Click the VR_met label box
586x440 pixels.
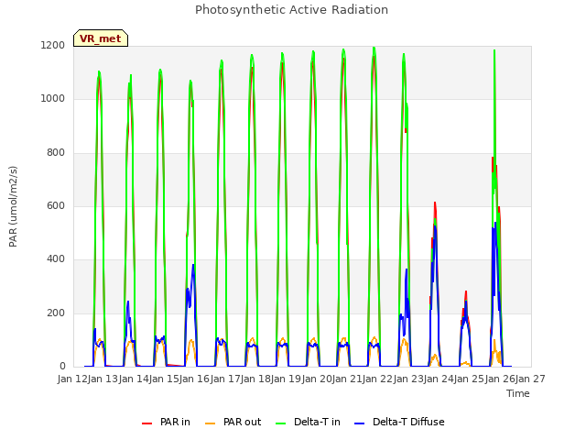101,38
